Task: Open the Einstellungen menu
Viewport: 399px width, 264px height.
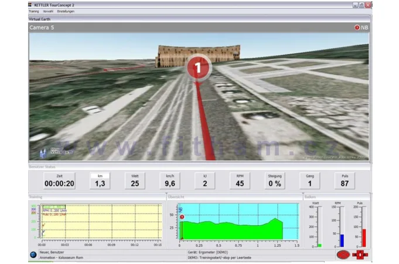Action: point(65,11)
